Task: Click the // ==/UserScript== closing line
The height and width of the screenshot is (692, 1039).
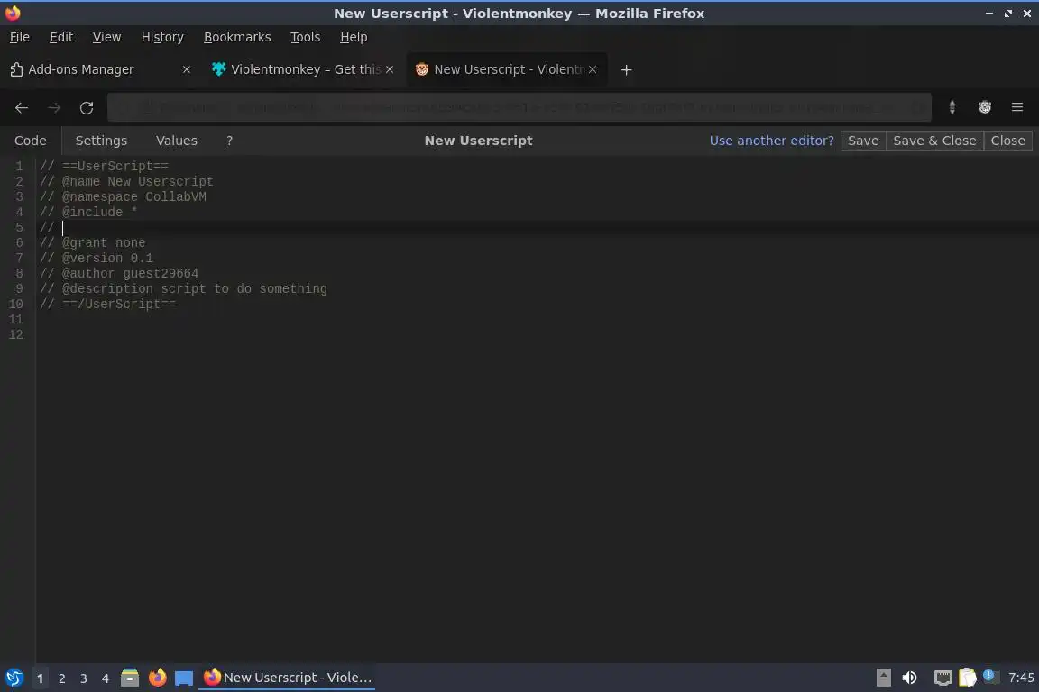Action: (x=108, y=304)
